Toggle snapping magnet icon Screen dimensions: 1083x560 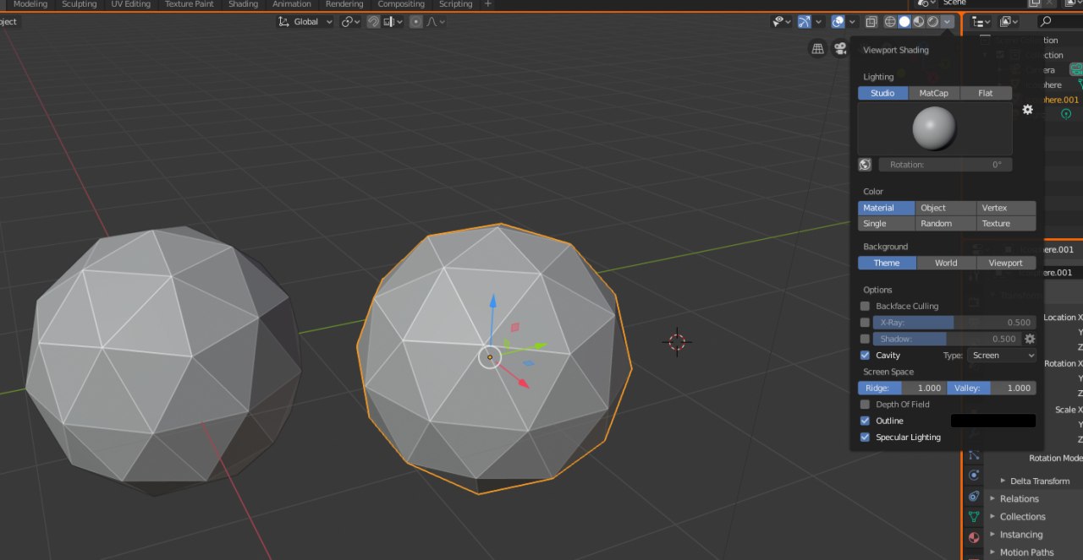pyautogui.click(x=373, y=22)
